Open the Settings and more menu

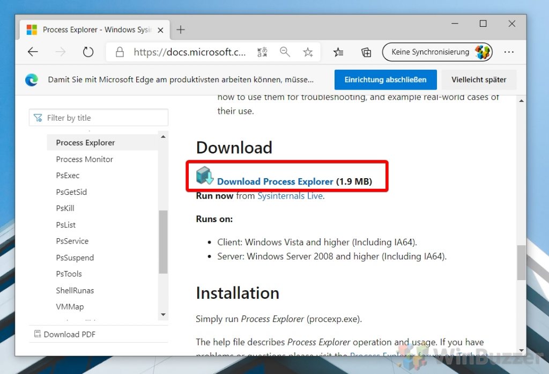click(x=509, y=52)
